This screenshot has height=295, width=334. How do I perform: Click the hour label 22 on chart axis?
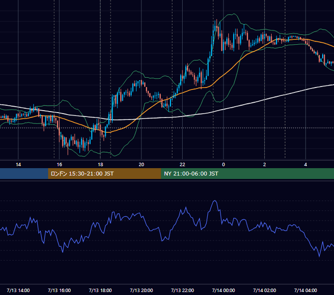click(x=183, y=165)
